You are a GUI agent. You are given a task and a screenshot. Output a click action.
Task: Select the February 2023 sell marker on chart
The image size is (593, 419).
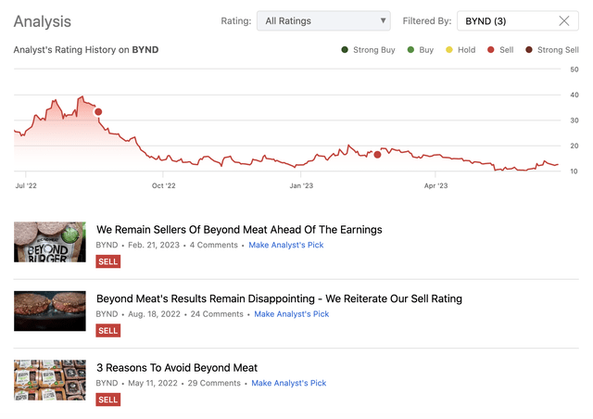[x=377, y=155]
